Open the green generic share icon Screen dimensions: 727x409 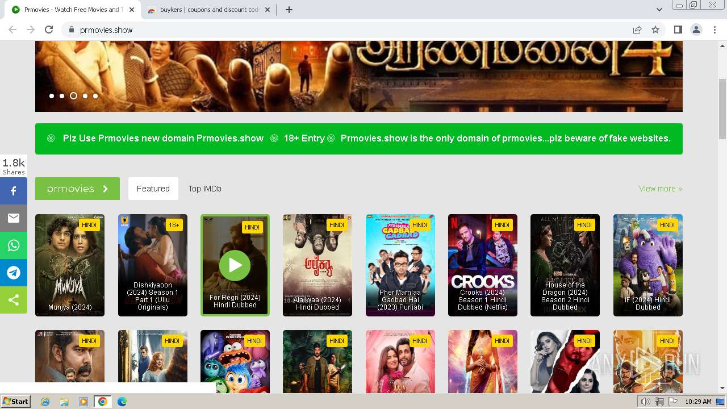pos(14,300)
